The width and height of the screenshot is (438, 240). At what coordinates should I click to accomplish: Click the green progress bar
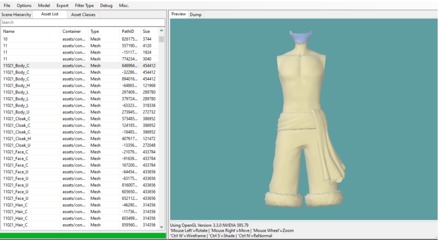point(83,236)
